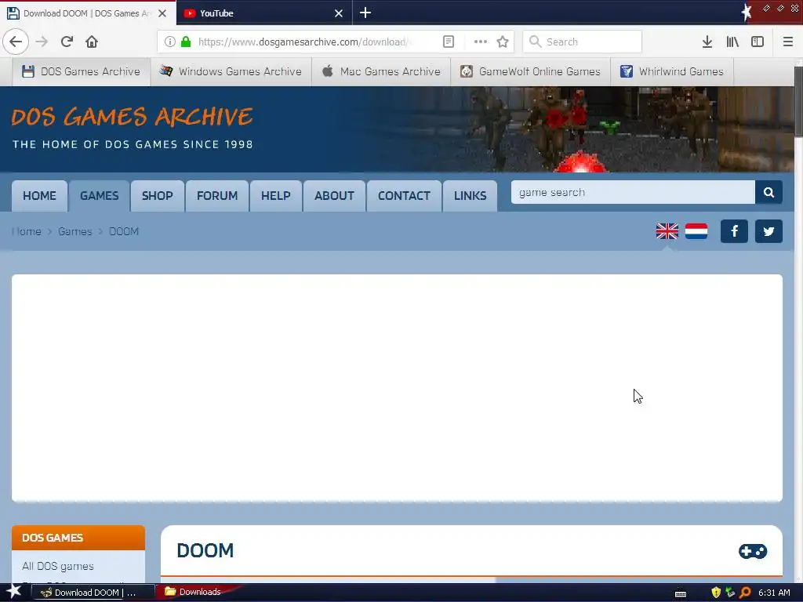
Task: Toggle reader view in address bar
Action: pos(448,42)
